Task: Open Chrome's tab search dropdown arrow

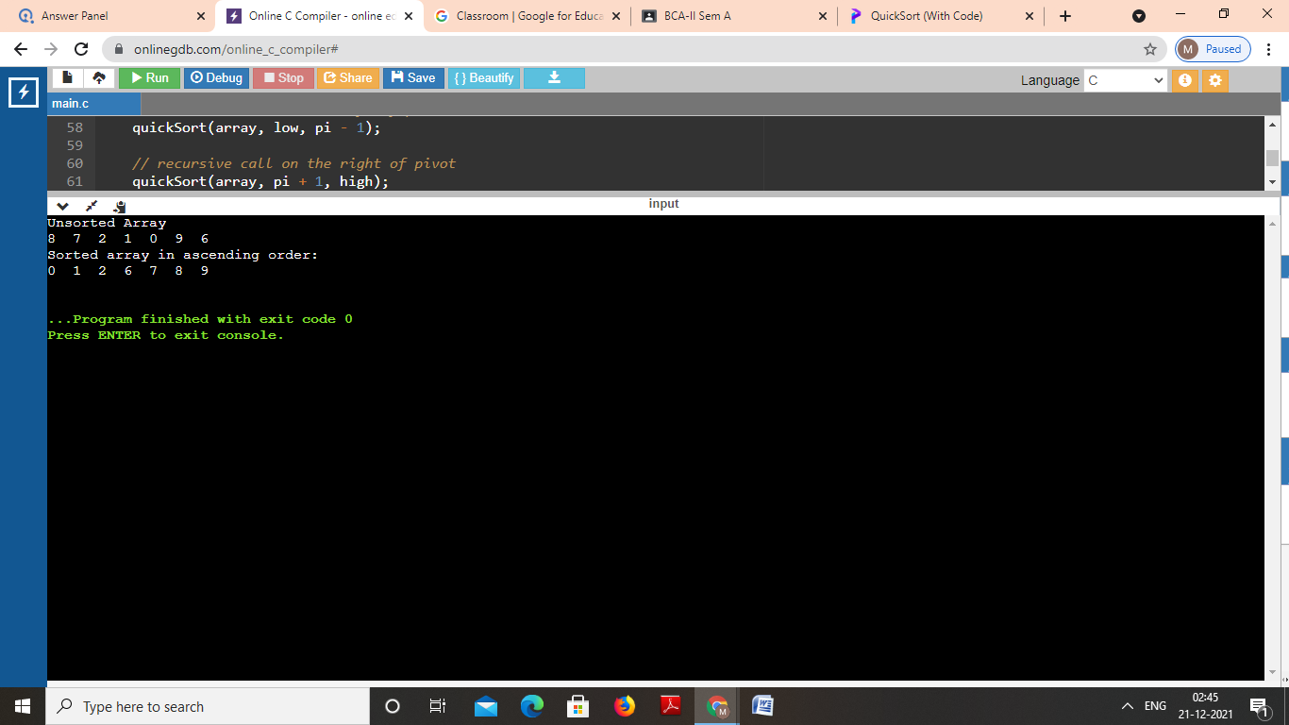Action: (1139, 16)
